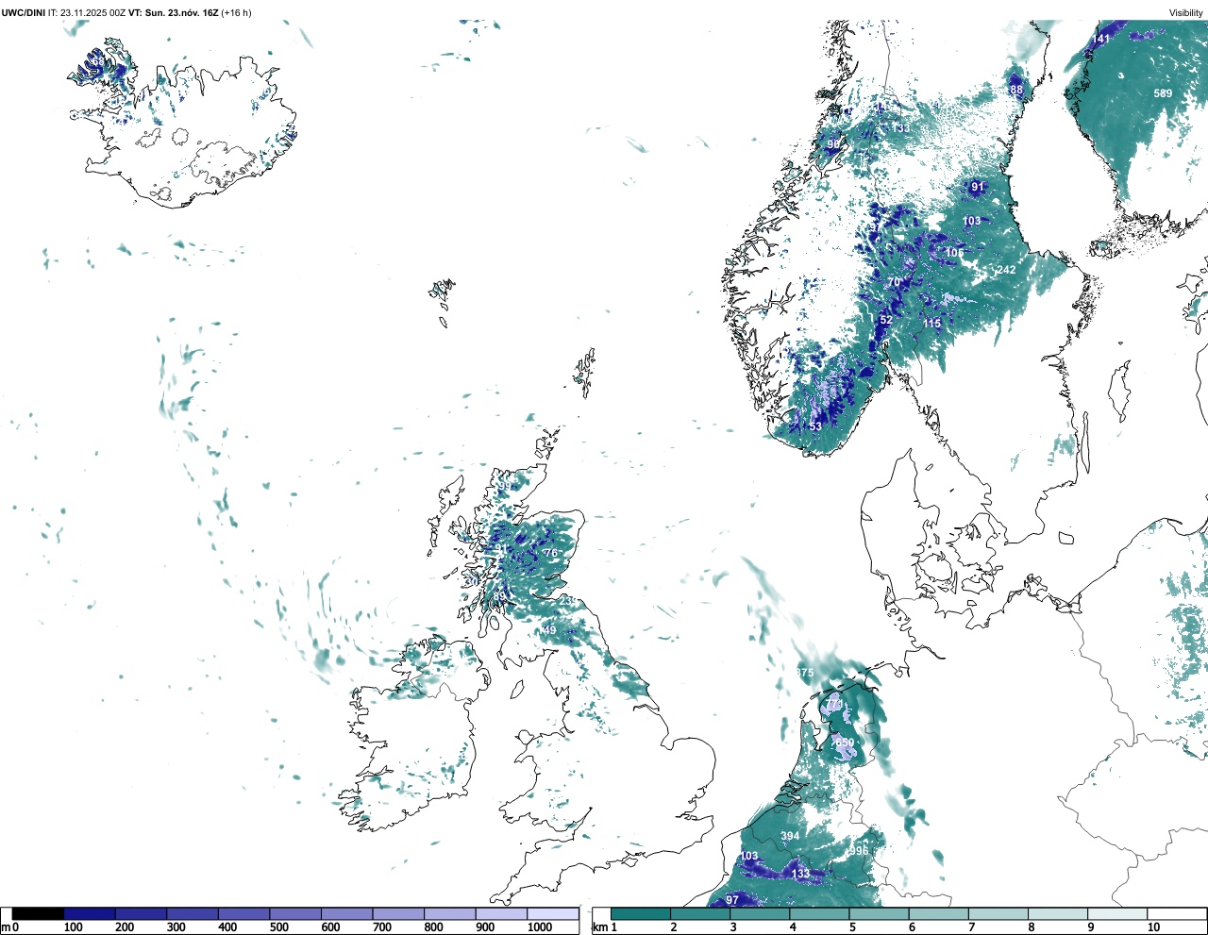Click the '115' visibility value in Sweden

pyautogui.click(x=932, y=324)
